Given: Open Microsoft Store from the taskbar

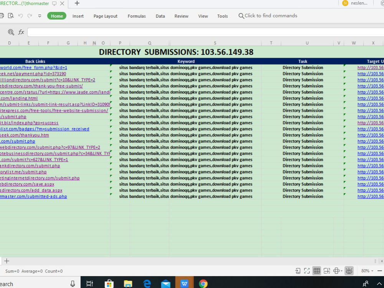Looking at the screenshot, I should pos(109,284).
